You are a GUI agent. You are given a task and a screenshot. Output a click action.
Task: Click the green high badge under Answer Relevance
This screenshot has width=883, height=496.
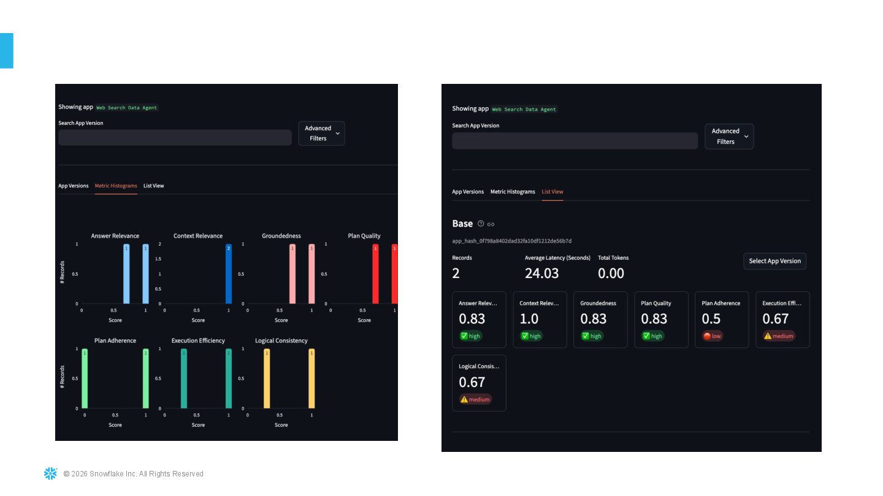click(x=470, y=336)
